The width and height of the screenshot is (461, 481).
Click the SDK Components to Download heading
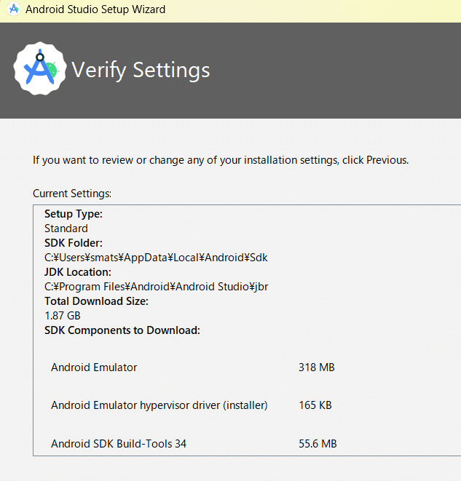tap(122, 330)
